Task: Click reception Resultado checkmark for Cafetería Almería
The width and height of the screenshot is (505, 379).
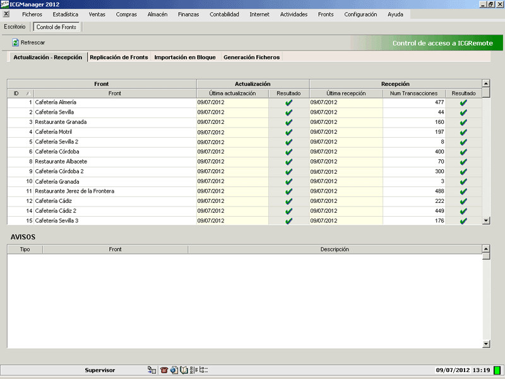Action: [463, 102]
